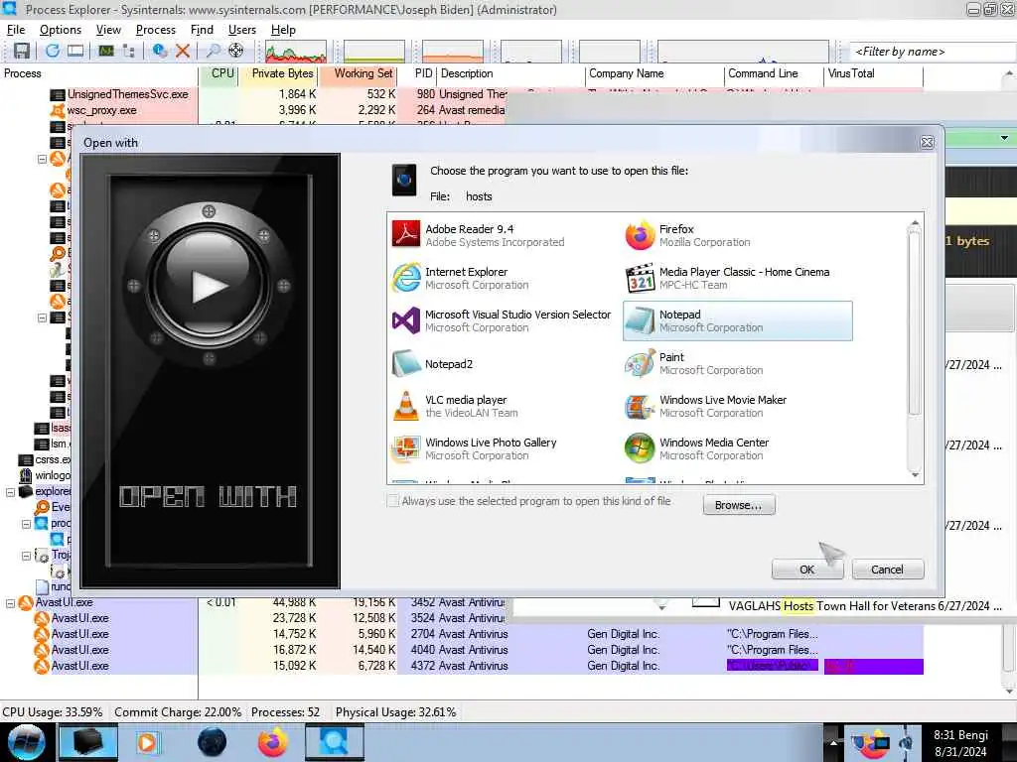
Task: Check Always use the selected program option
Action: [392, 501]
